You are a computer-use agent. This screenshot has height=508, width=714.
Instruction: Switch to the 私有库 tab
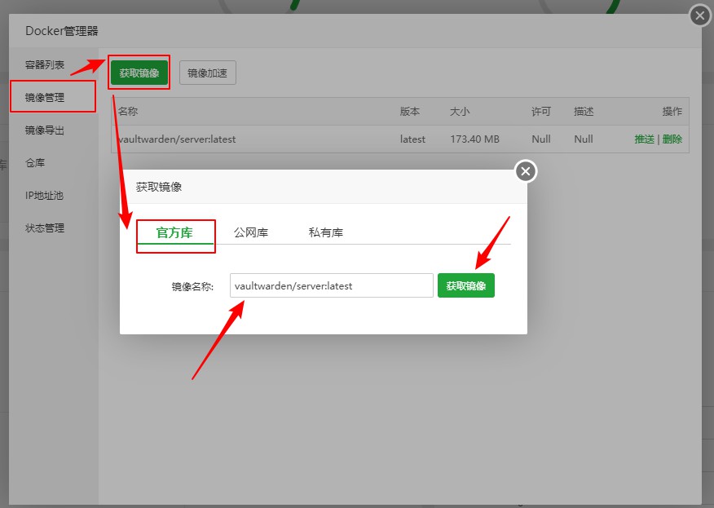(x=325, y=232)
